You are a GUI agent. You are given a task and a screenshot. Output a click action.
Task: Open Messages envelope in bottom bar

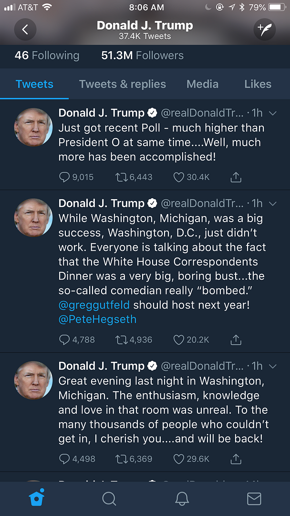click(x=254, y=498)
